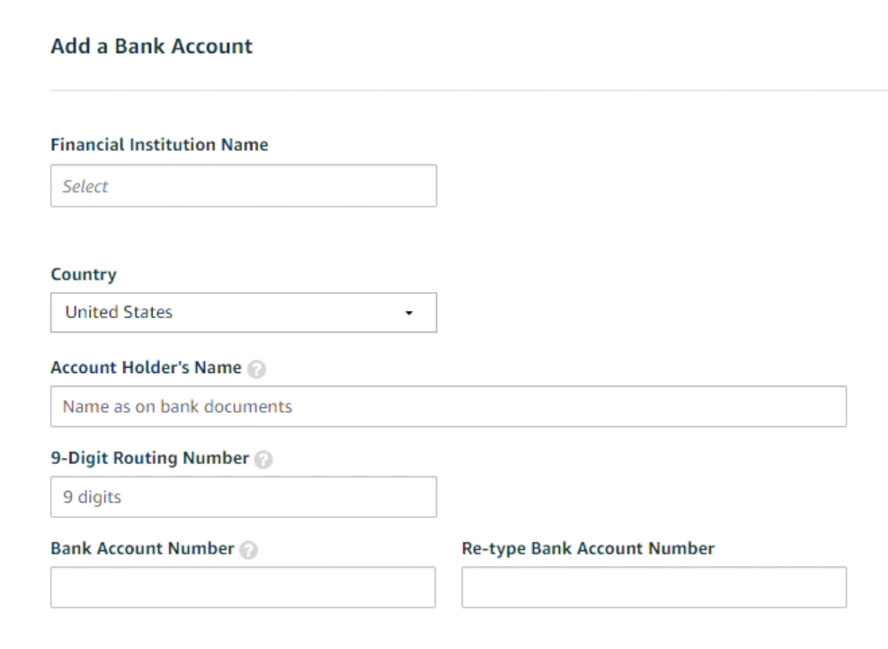Viewport: 888px width, 649px height.
Task: Click the 'Country' field label
Action: (83, 274)
